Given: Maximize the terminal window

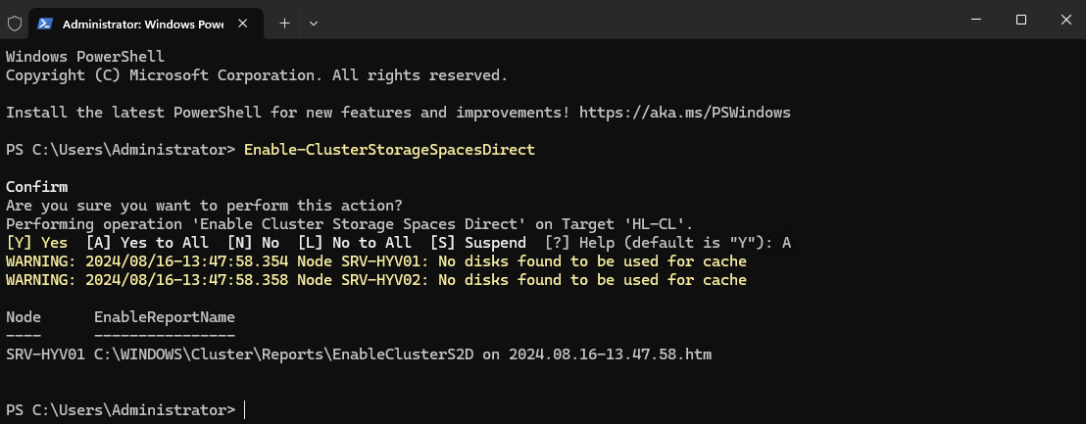Looking at the screenshot, I should 1020,20.
